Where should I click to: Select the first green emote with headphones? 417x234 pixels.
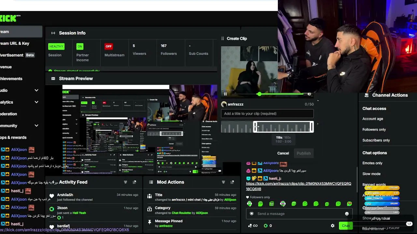pos(250,204)
